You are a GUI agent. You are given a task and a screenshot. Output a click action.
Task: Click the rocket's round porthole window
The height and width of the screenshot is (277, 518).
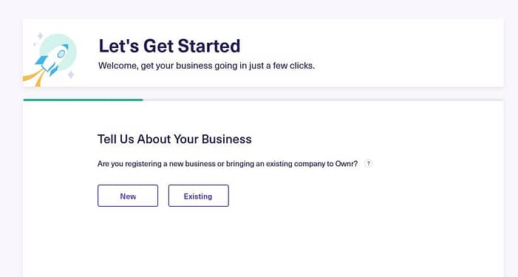click(x=61, y=54)
